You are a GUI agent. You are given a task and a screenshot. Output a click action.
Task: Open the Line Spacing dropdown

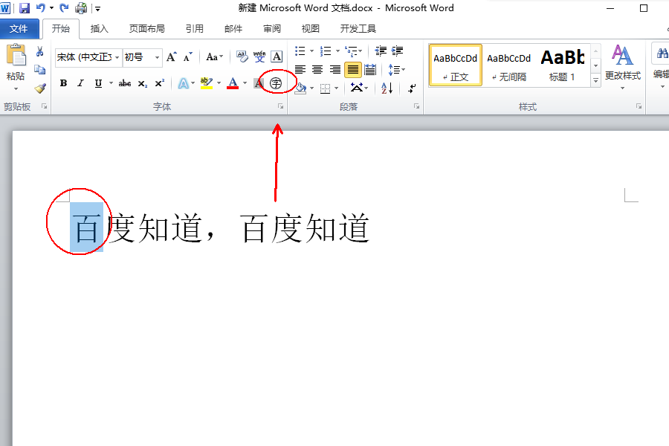(396, 70)
